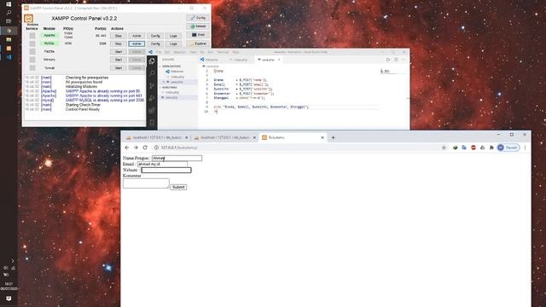Submit the guestbook form
The image size is (546, 307).
(178, 188)
